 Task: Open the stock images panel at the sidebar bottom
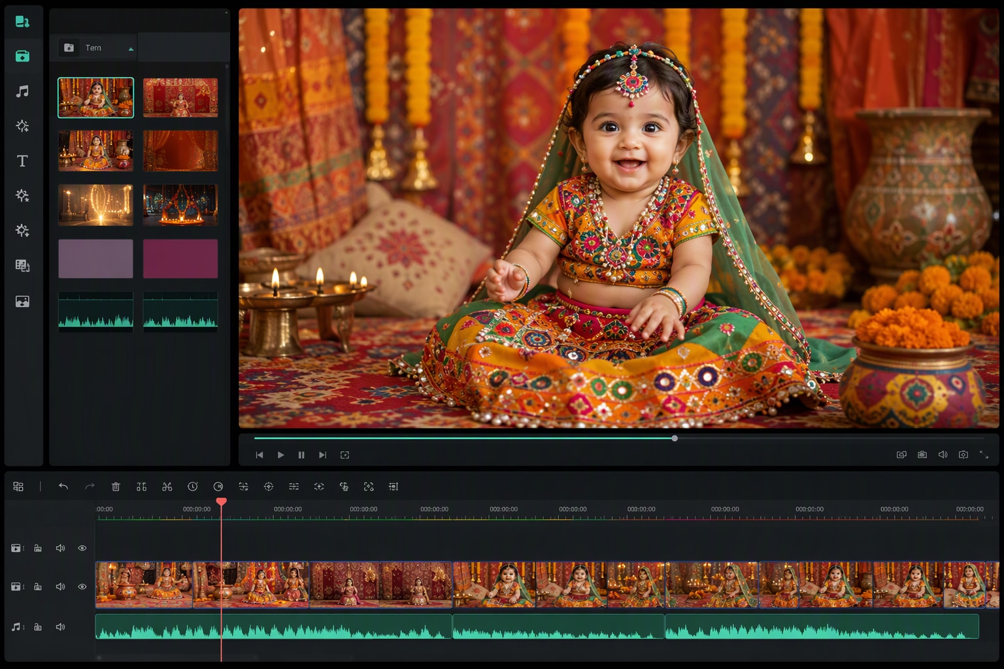coord(22,301)
